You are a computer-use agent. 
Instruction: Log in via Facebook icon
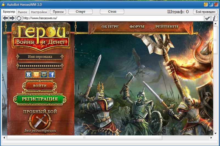coord(52,75)
